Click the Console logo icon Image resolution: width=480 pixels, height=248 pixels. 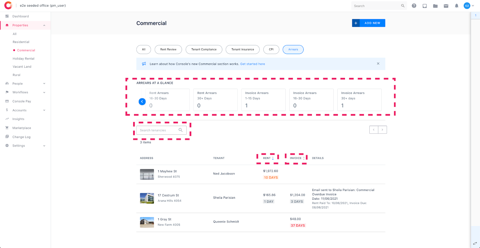(8, 5)
